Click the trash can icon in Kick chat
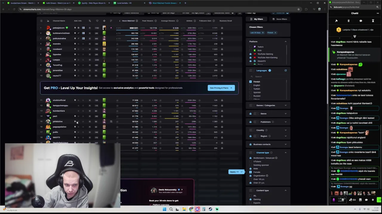Screen dimensions: 382x214 tap(349, 21)
